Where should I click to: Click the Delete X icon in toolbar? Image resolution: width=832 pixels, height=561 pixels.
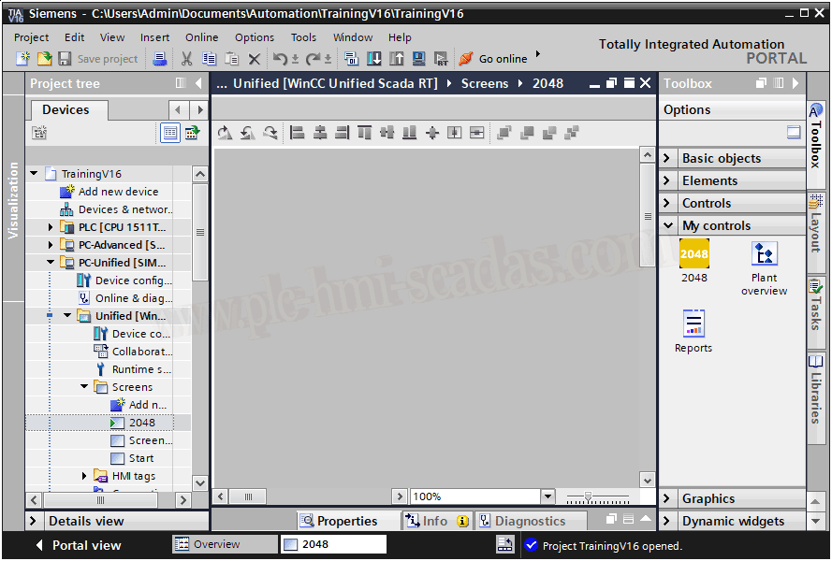(x=254, y=59)
